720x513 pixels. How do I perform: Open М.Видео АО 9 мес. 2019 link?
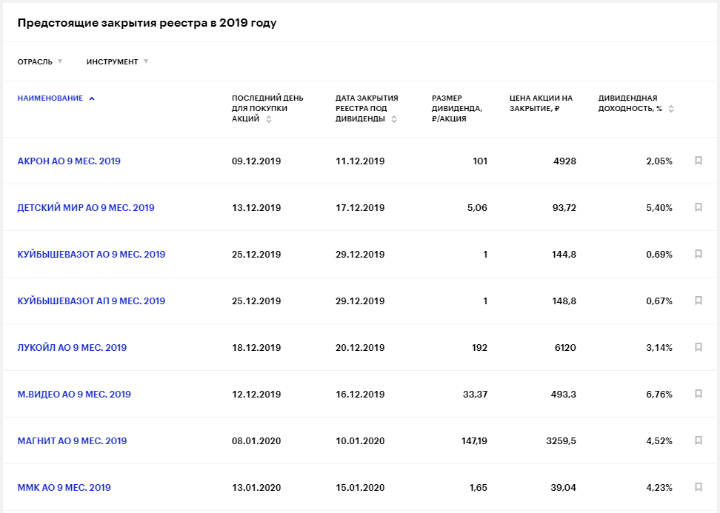click(x=74, y=395)
